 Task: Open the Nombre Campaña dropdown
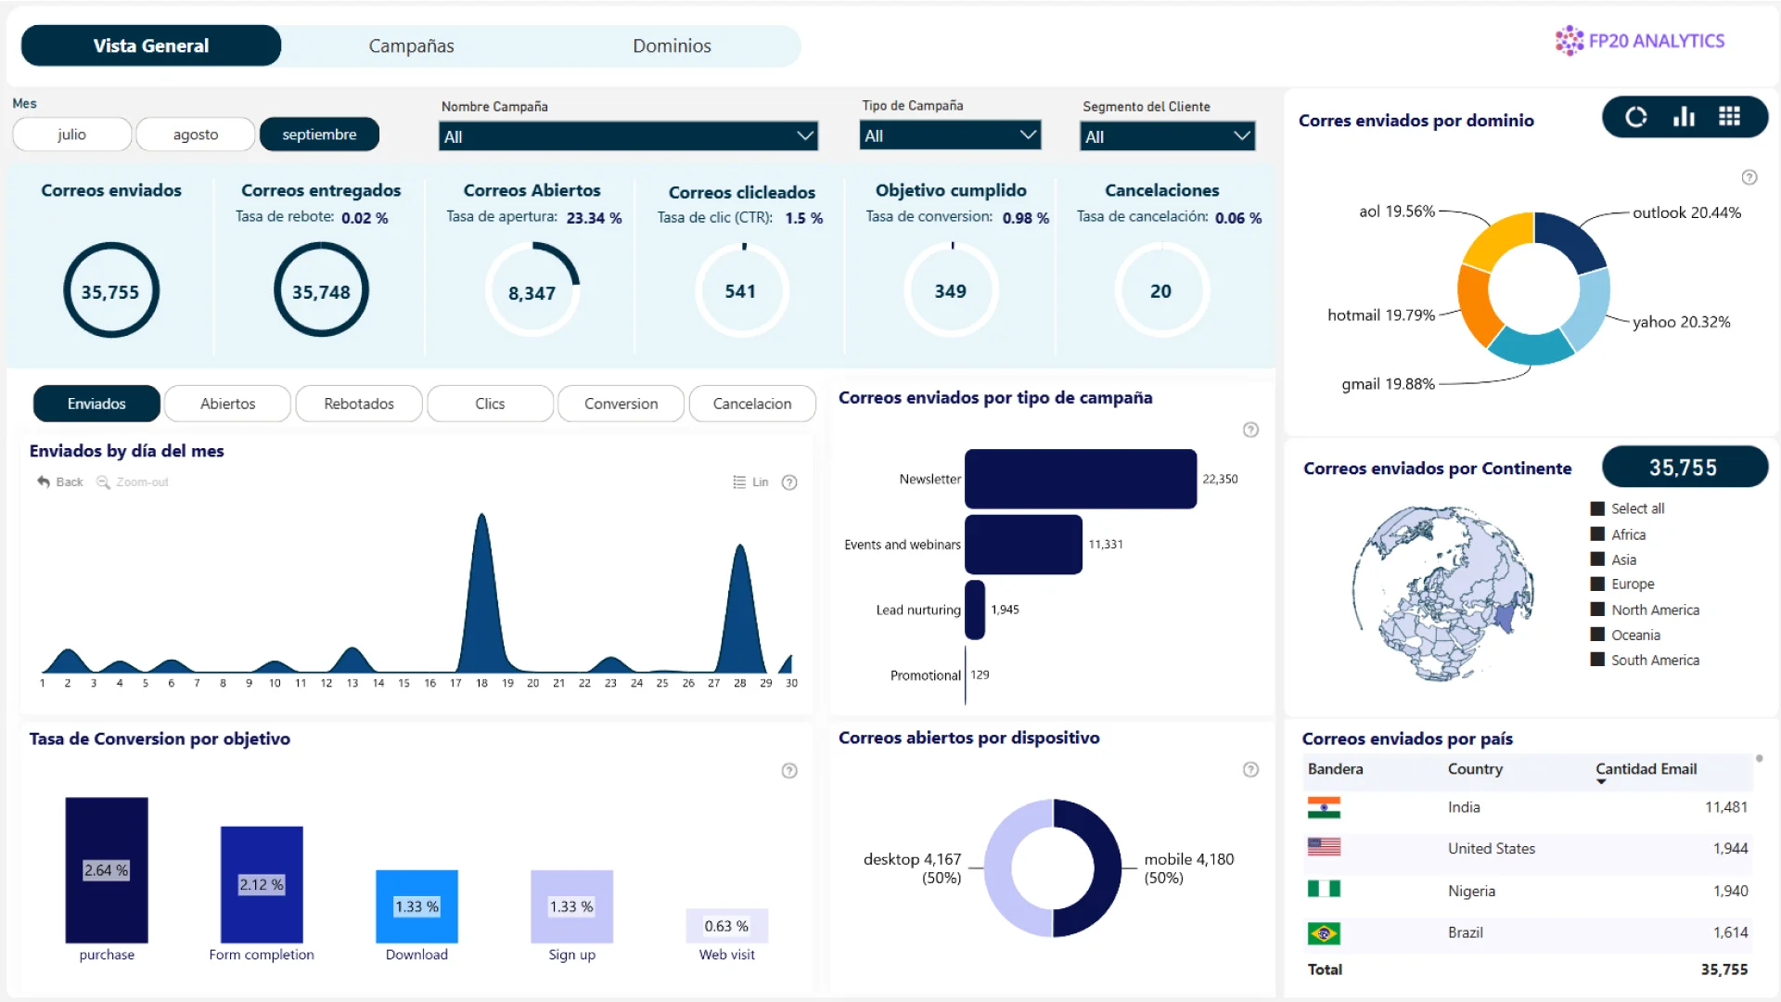click(628, 136)
